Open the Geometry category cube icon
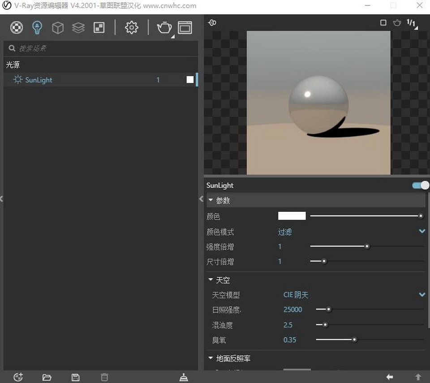Viewport: 430px width, 383px height. pyautogui.click(x=58, y=28)
